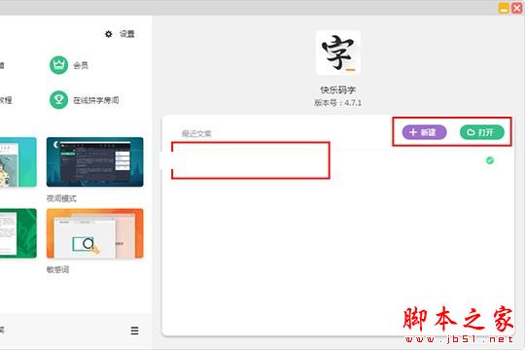Click the 快乐码字 app name text
Image resolution: width=525 pixels, height=350 pixels.
pyautogui.click(x=337, y=89)
